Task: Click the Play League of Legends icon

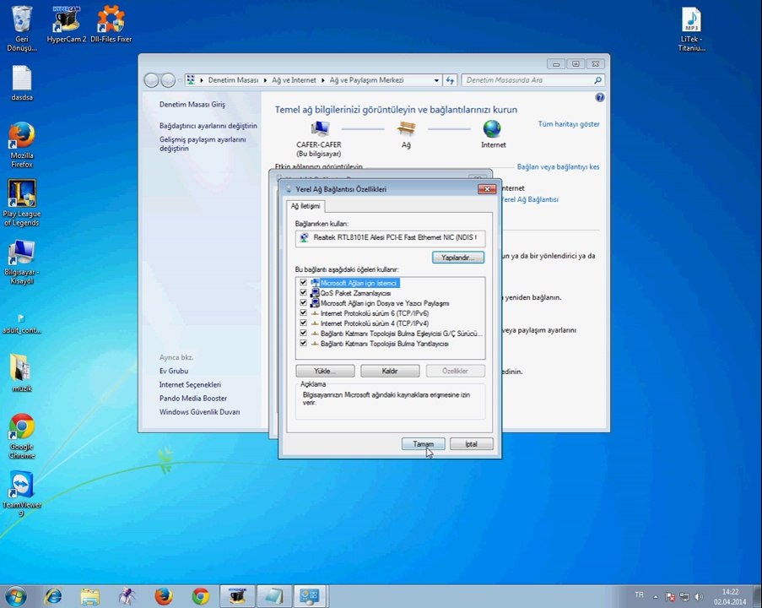Action: (21, 193)
